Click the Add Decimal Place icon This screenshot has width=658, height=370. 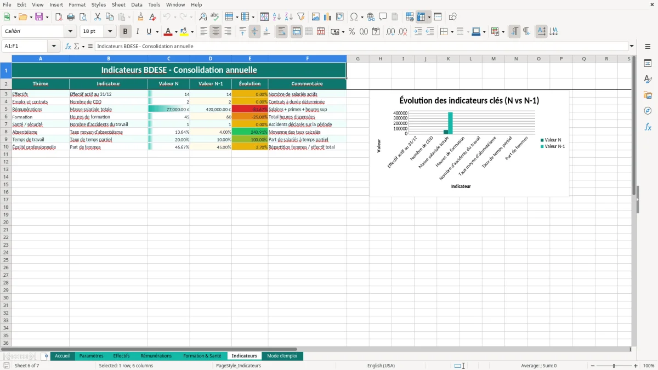coord(391,32)
